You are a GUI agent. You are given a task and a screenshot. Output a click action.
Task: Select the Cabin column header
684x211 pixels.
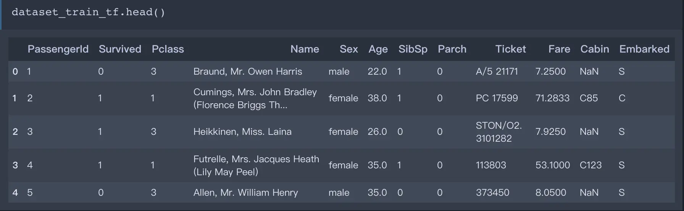[x=595, y=49]
